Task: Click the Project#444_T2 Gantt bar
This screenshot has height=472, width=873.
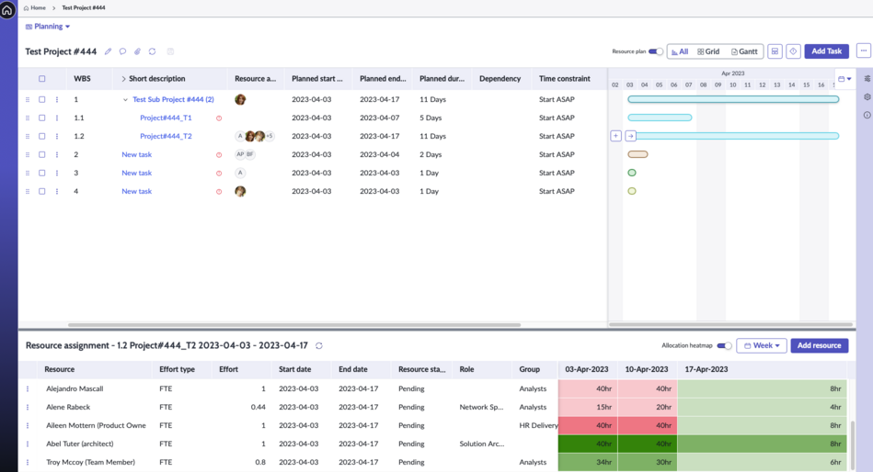Action: pyautogui.click(x=737, y=136)
